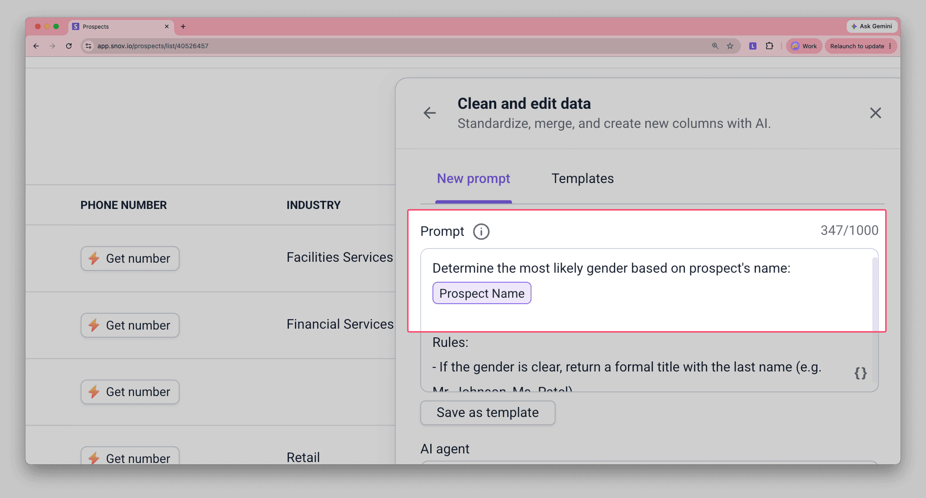Screen dimensions: 926x498
Task: Bookmark this page with the star icon
Action: coord(730,46)
